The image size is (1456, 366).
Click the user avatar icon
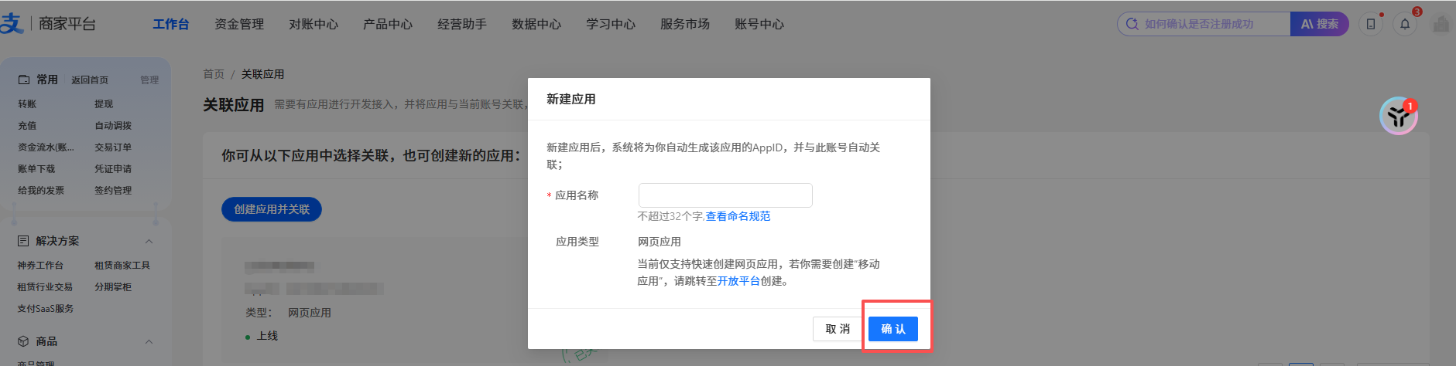pos(1441,24)
